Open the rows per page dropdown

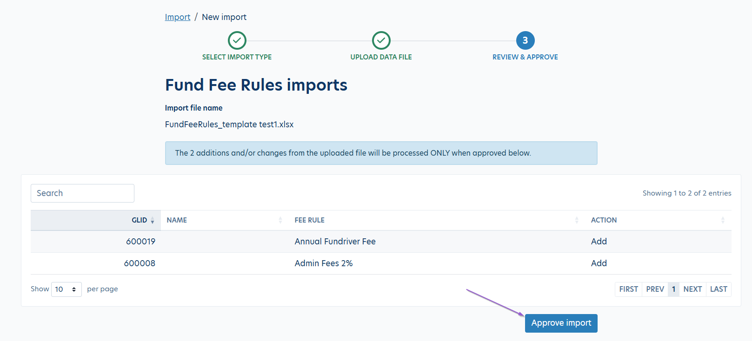tap(66, 289)
